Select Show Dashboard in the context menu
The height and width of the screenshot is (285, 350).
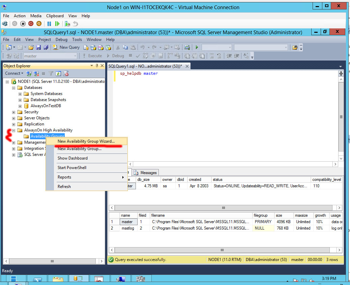click(x=72, y=158)
